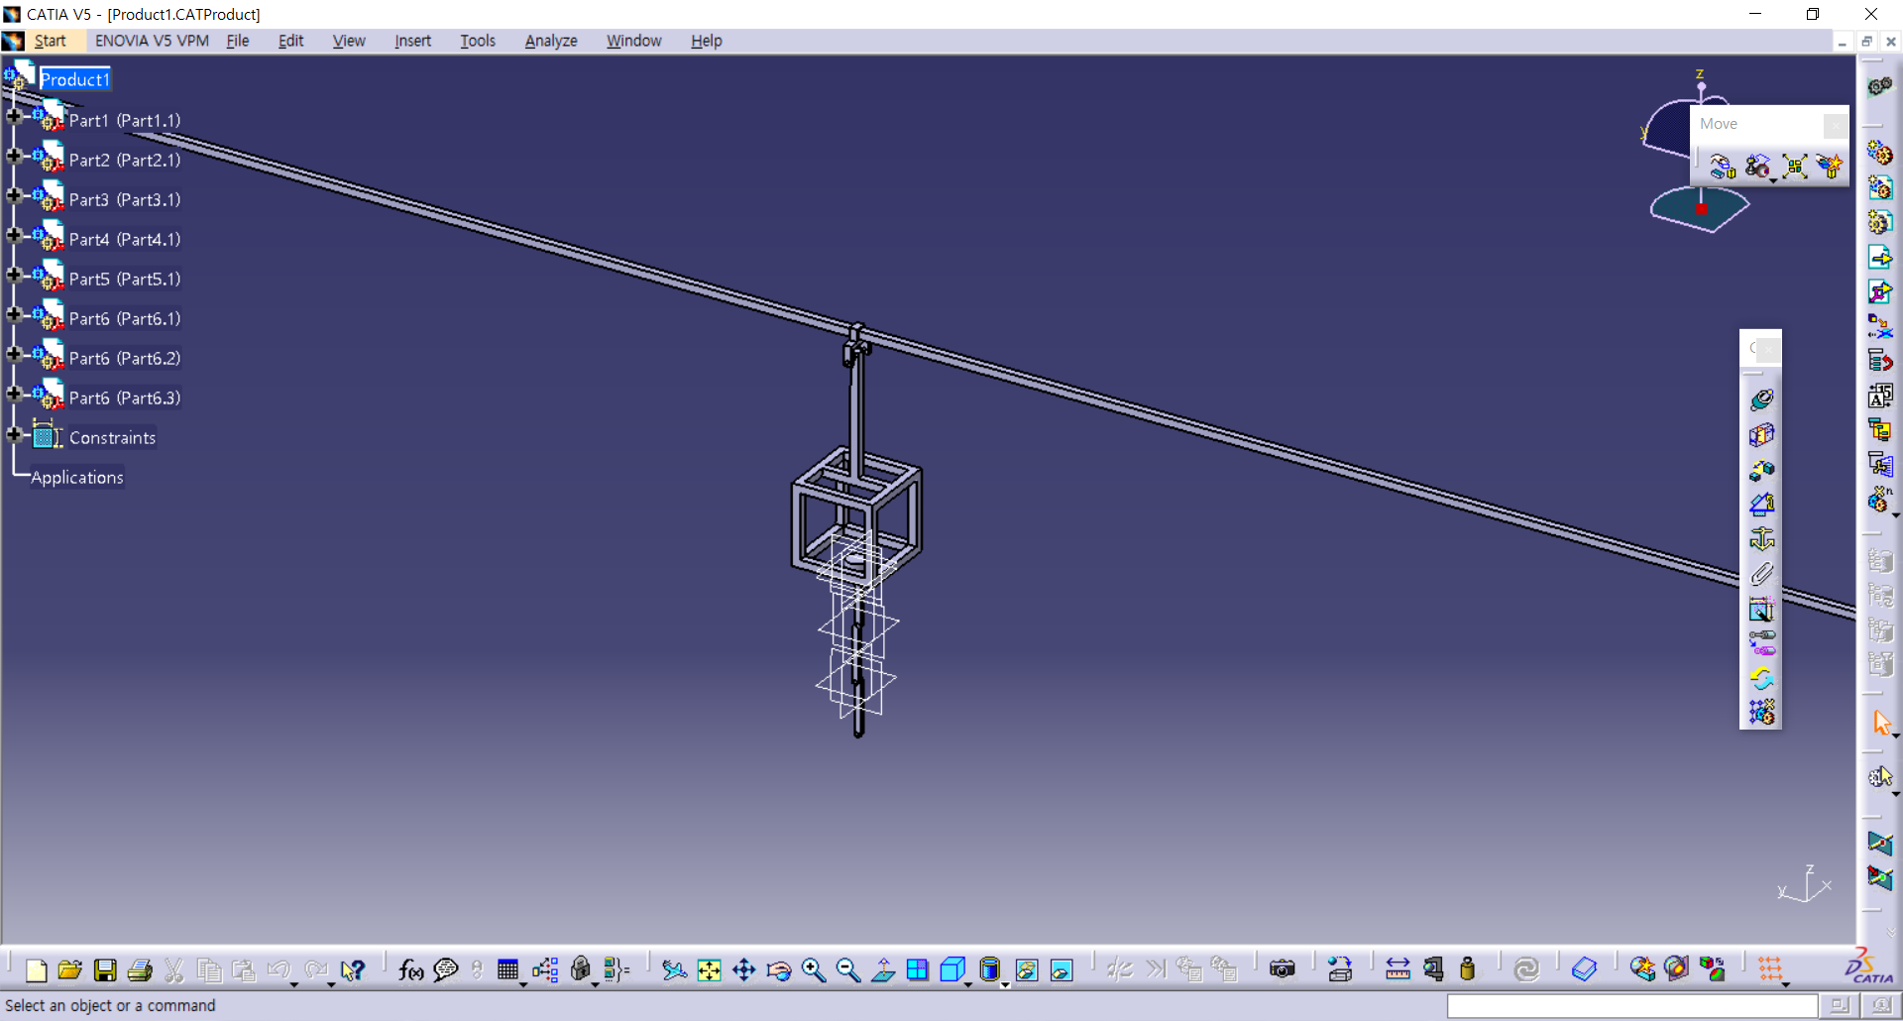Expand the Part6 (Part6.1) tree node
Viewport: 1903px width, 1021px height.
coord(14,314)
